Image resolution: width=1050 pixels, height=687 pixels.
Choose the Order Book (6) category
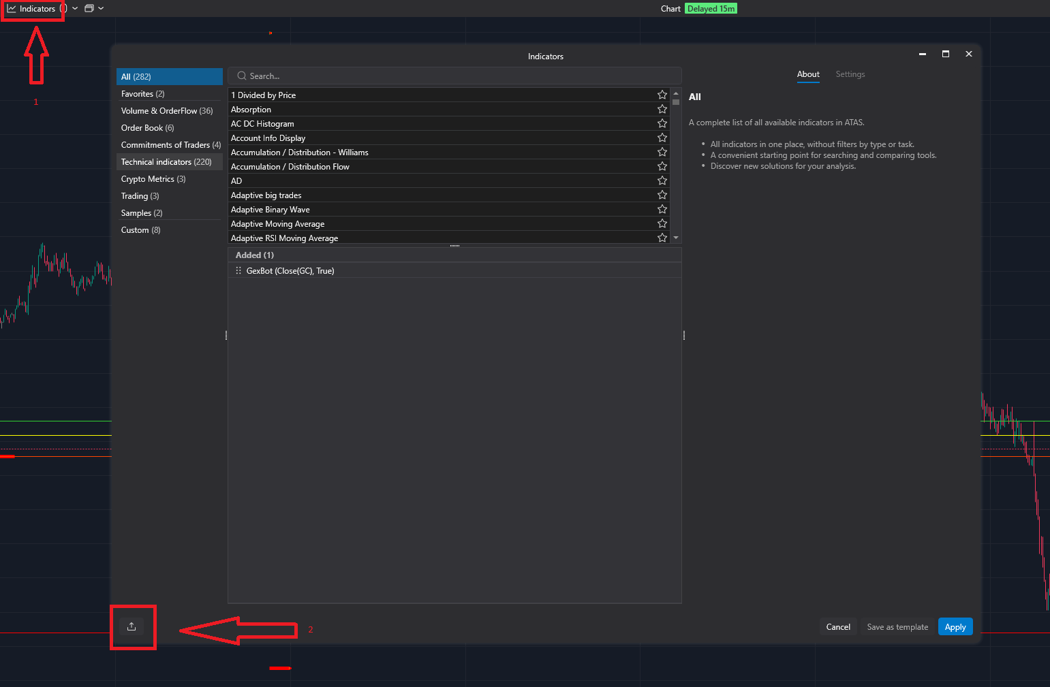[170, 128]
